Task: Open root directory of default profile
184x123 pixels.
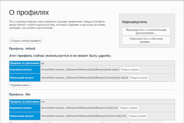Action: point(130,69)
